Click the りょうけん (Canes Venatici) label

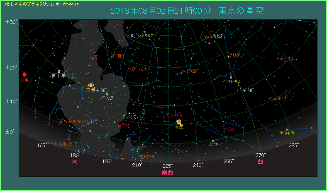286,58
